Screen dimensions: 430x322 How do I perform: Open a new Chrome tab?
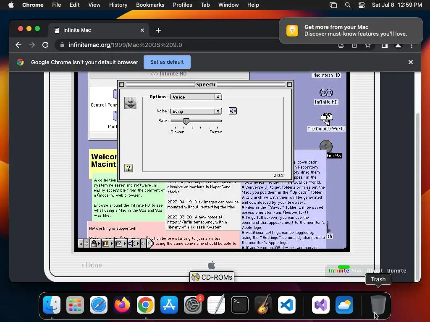(158, 30)
